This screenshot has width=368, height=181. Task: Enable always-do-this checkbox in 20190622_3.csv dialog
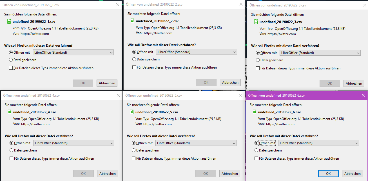pos(258,68)
